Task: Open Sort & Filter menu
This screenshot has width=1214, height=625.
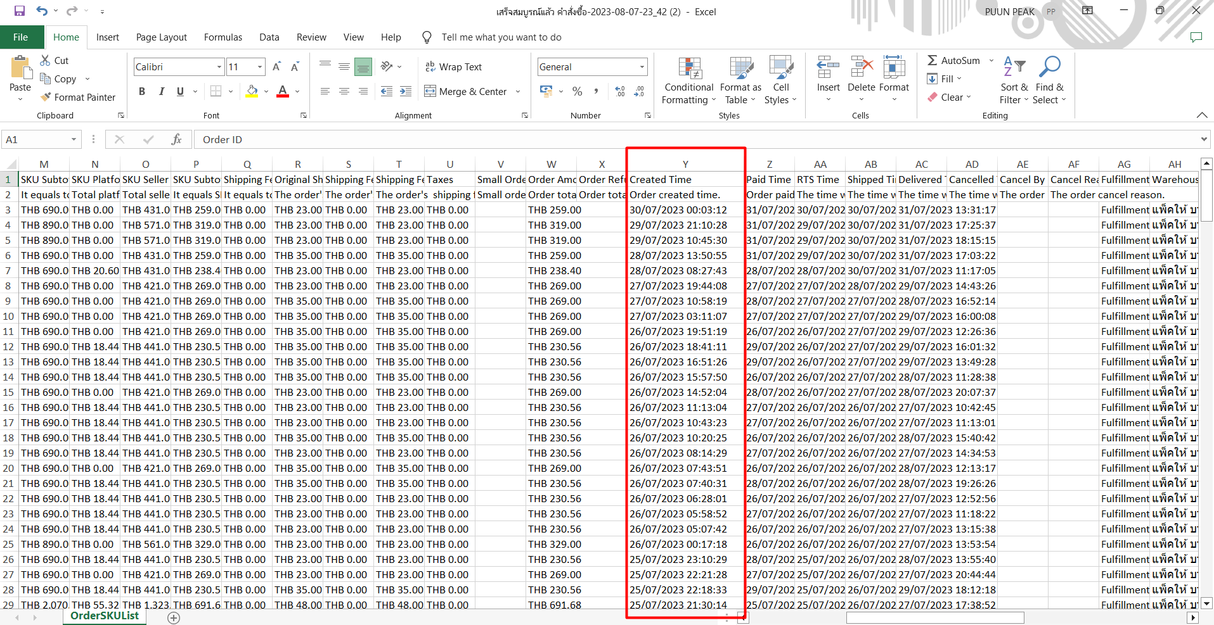Action: tap(1014, 80)
